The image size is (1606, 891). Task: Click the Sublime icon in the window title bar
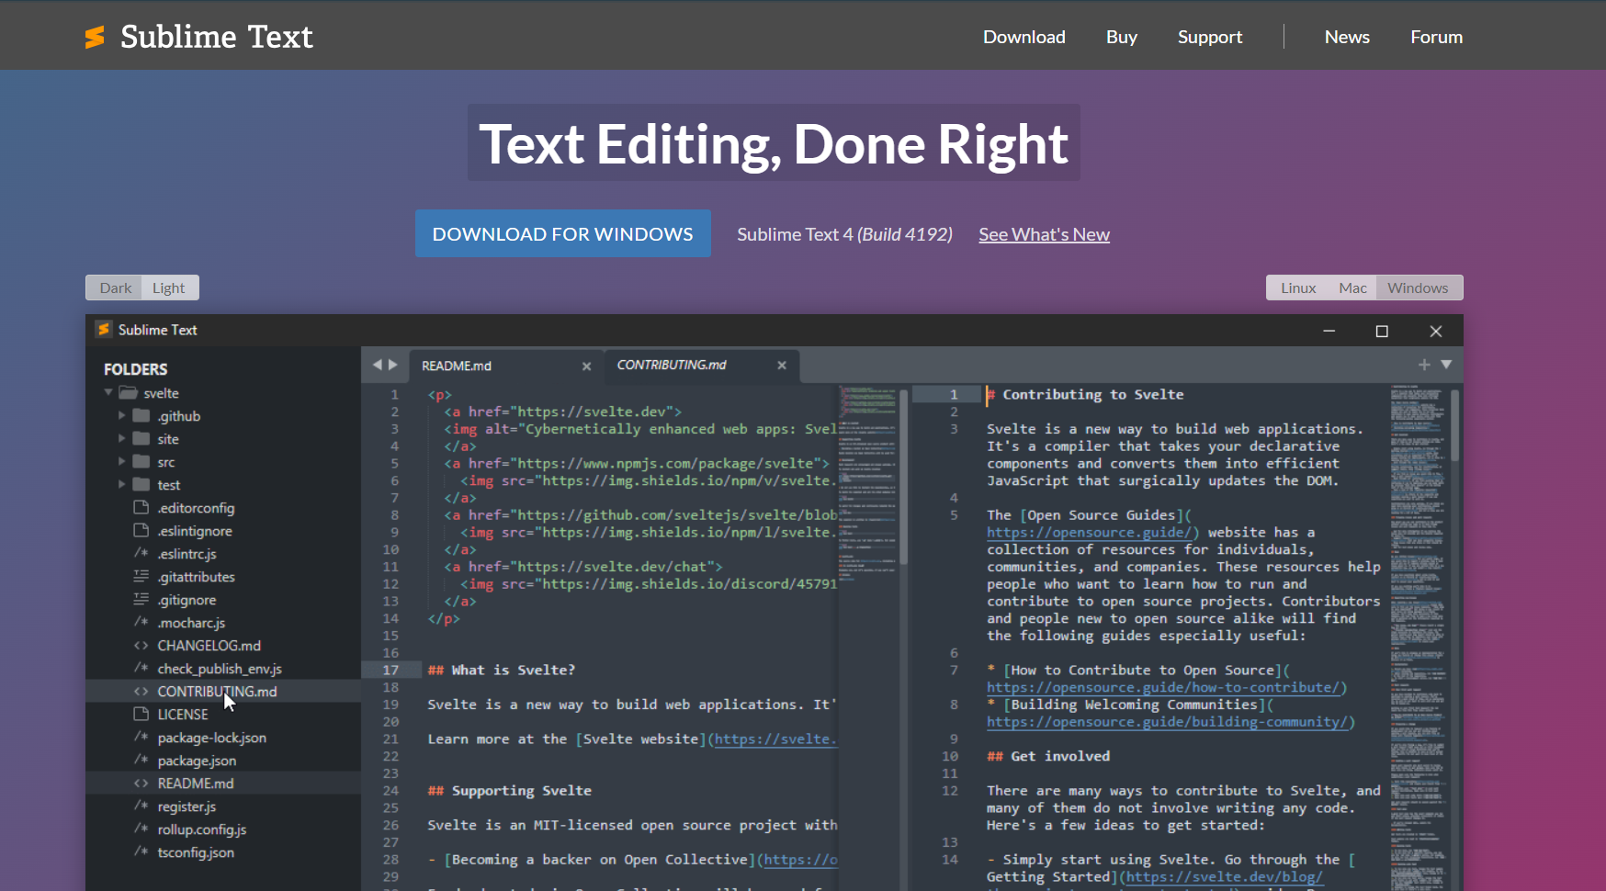coord(104,330)
